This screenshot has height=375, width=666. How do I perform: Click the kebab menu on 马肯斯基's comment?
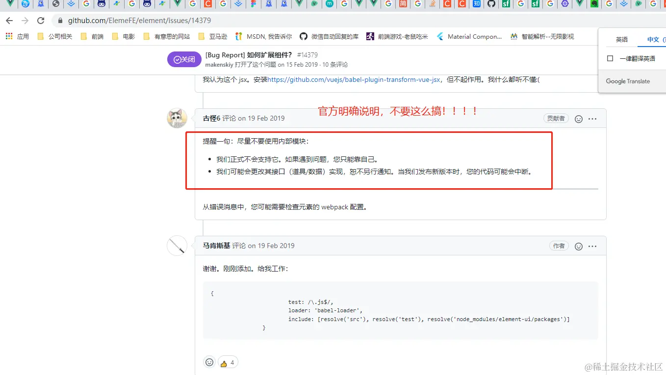pos(592,246)
